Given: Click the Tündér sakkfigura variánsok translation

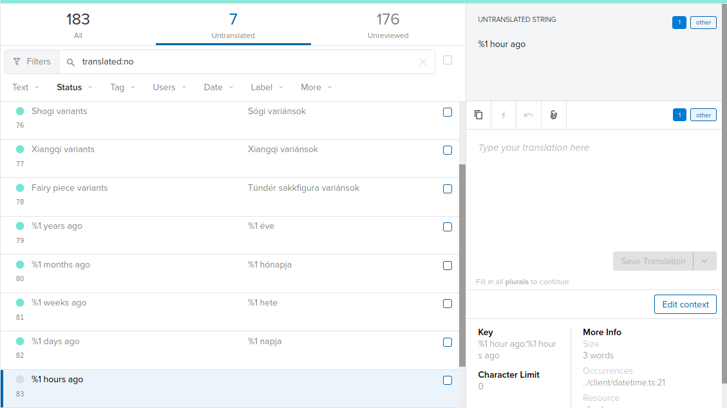Looking at the screenshot, I should click(304, 188).
